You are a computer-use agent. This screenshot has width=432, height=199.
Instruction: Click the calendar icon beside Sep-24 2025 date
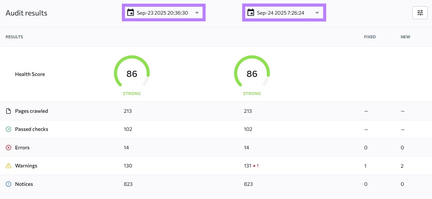pyautogui.click(x=251, y=13)
